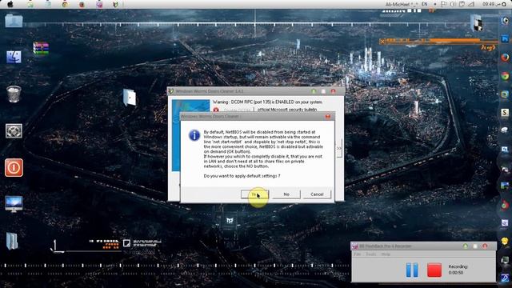Screen dimensions: 512x288
Task: Click the clock in the top bar
Action: coord(490,4)
